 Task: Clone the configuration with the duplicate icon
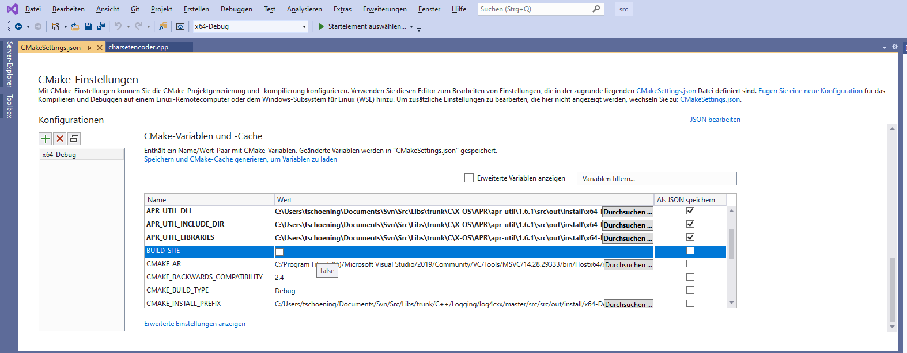pos(74,139)
